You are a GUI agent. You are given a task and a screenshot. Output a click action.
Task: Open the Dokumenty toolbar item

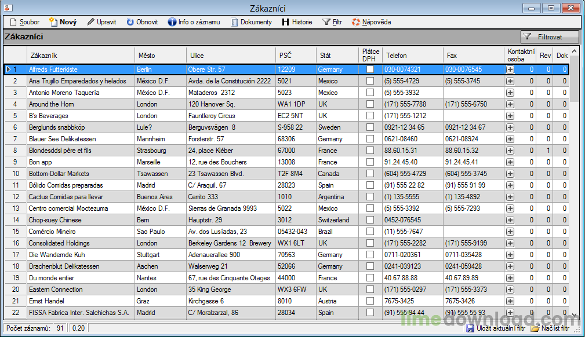[x=251, y=22]
